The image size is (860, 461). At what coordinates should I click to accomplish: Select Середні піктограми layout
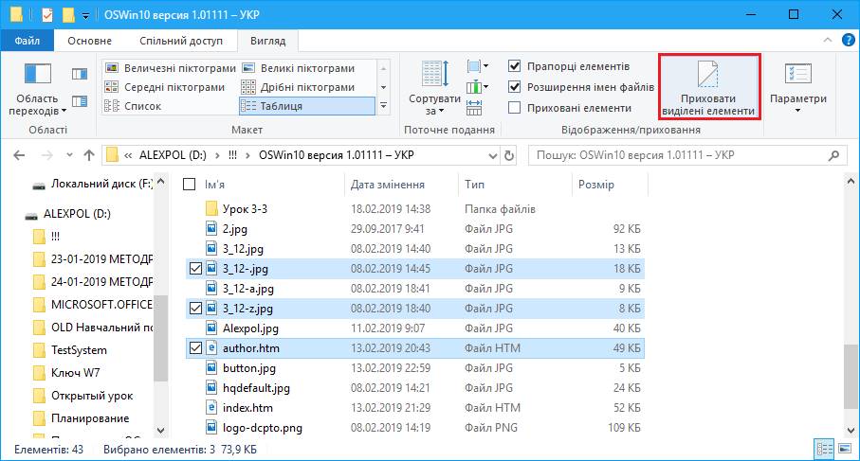pyautogui.click(x=165, y=87)
